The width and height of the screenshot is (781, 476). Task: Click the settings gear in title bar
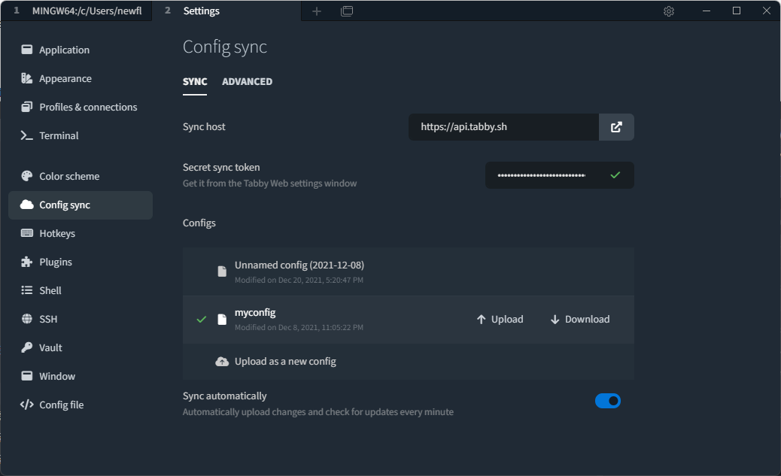669,11
